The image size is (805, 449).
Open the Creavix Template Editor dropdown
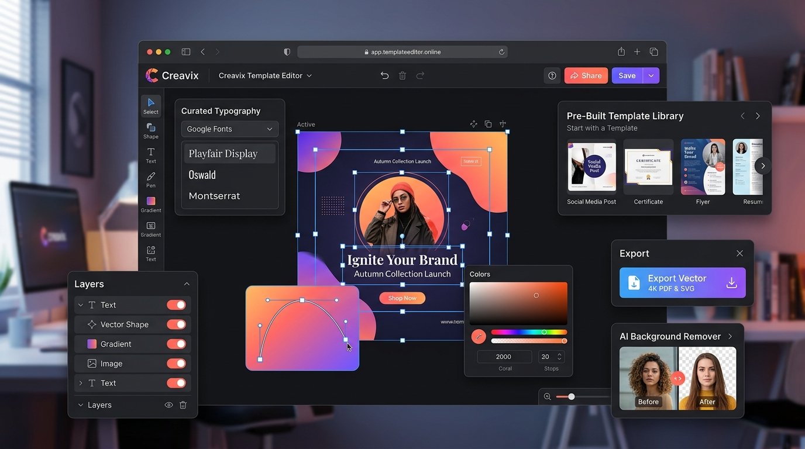pyautogui.click(x=265, y=75)
